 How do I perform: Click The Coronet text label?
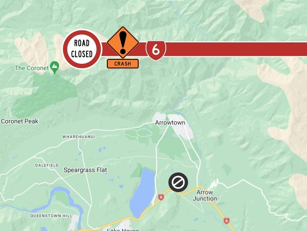tap(32, 68)
